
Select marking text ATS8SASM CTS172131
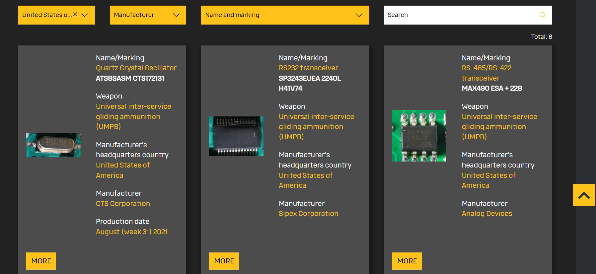pyautogui.click(x=130, y=78)
